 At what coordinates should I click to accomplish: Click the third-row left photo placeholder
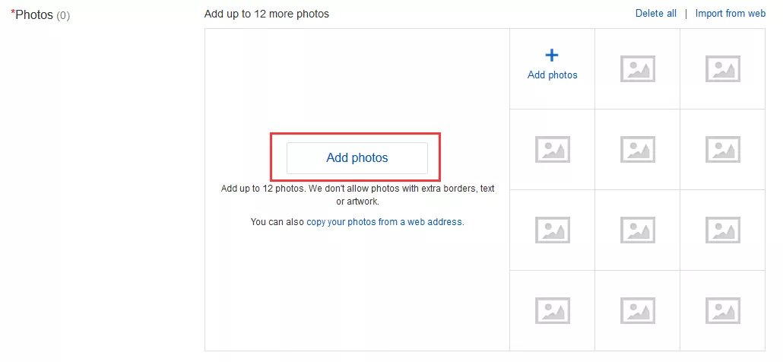553,230
